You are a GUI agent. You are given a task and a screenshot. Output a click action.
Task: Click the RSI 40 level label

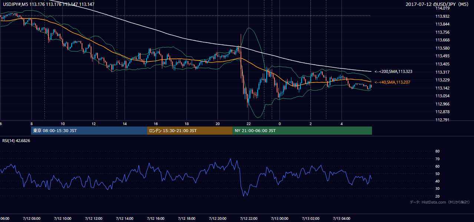coord(437,181)
